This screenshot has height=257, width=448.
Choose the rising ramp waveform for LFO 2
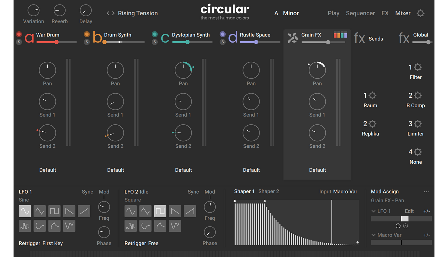tap(189, 211)
